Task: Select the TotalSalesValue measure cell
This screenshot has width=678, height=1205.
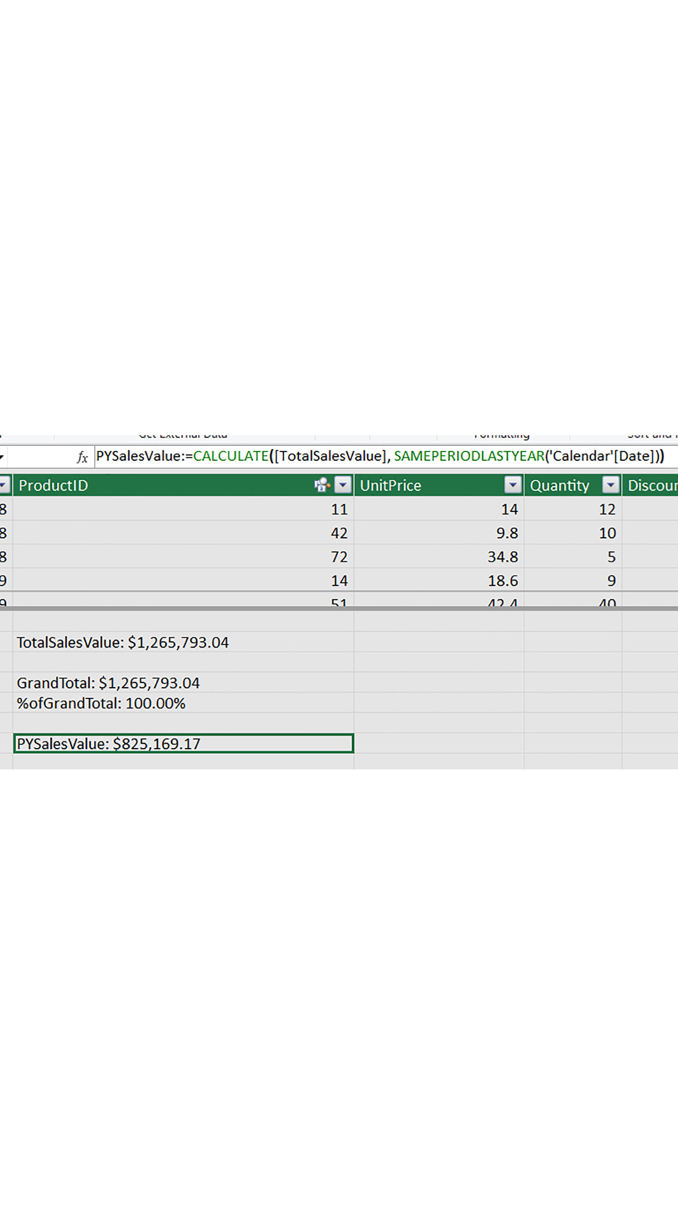Action: [183, 642]
